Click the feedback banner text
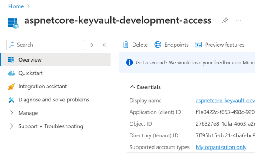 [195, 63]
